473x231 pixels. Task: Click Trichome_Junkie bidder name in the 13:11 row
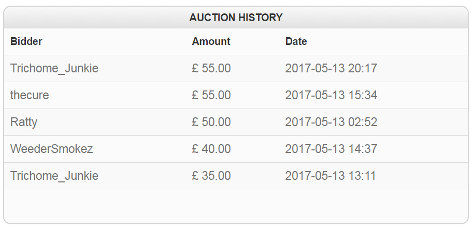tap(54, 176)
